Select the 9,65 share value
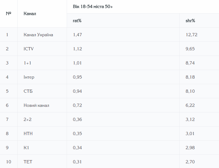This screenshot has height=168, width=219. 190,49
